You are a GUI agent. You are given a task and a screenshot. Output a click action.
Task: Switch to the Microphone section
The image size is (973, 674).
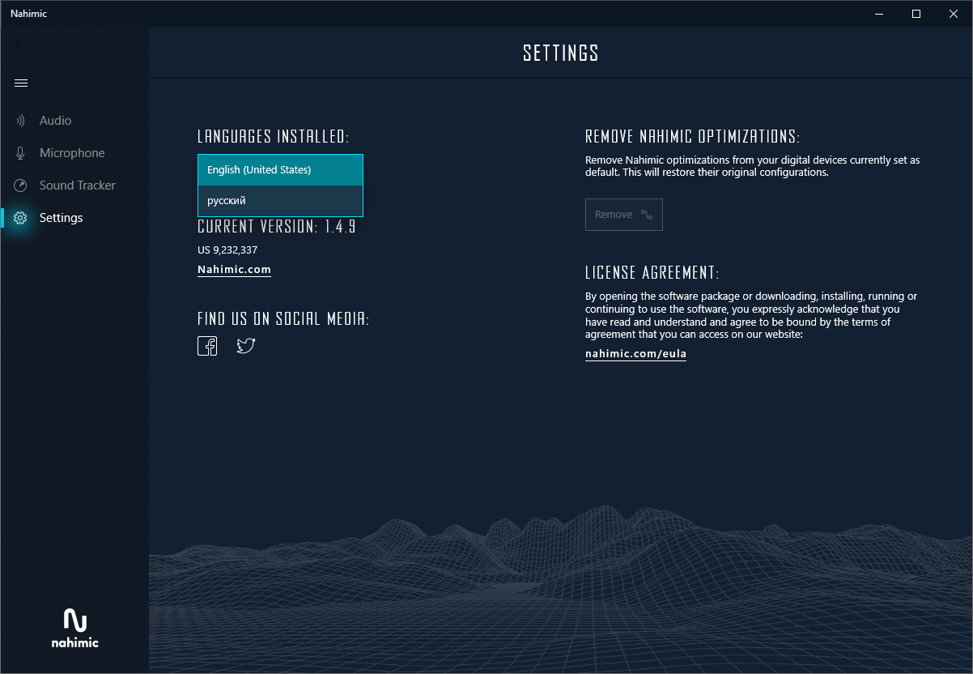74,153
